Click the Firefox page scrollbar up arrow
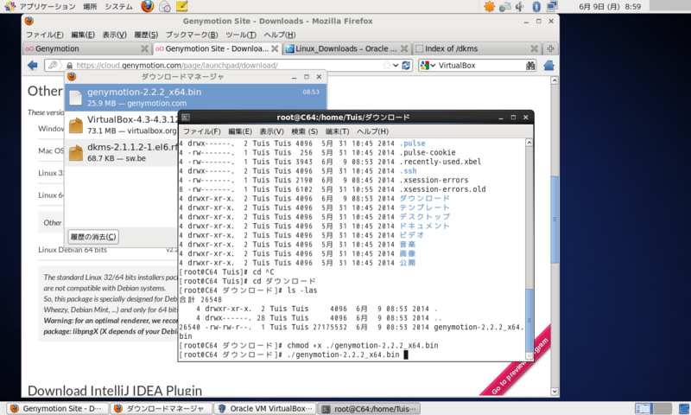This screenshot has height=415, width=691. [x=555, y=80]
